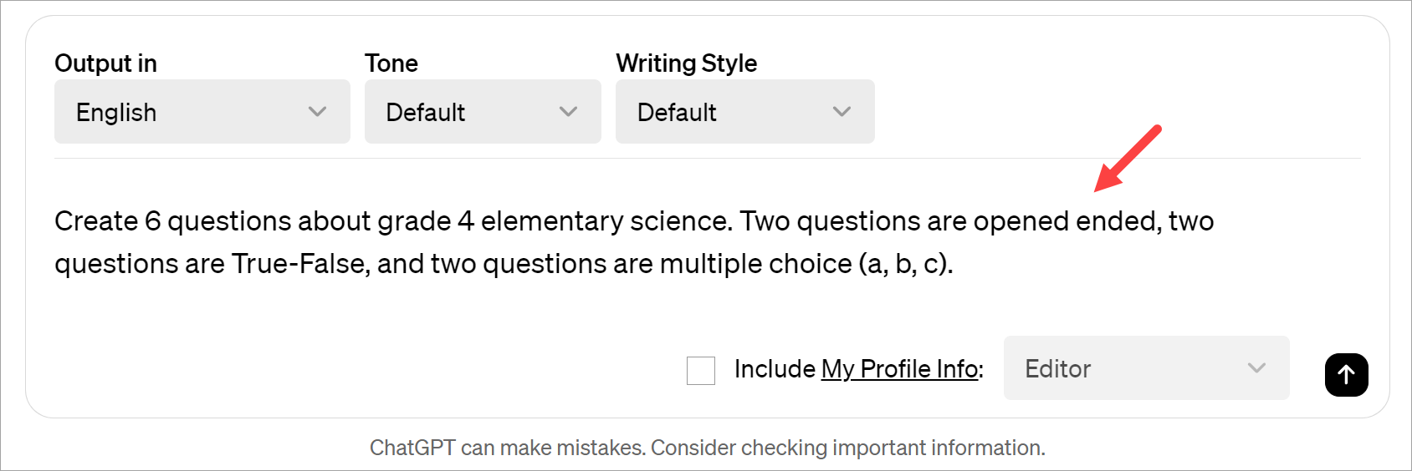1412x471 pixels.
Task: Click the red annotation arrow
Action: tap(1127, 158)
